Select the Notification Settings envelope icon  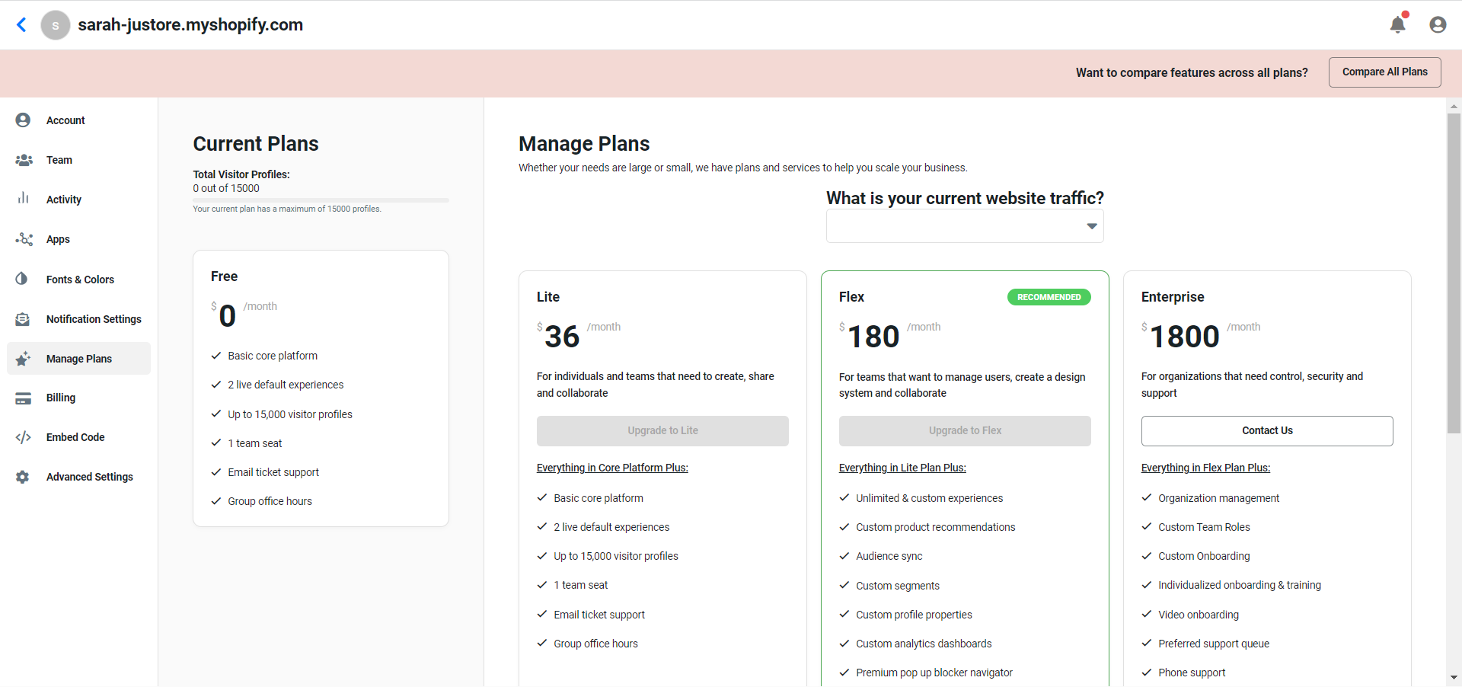coord(22,319)
